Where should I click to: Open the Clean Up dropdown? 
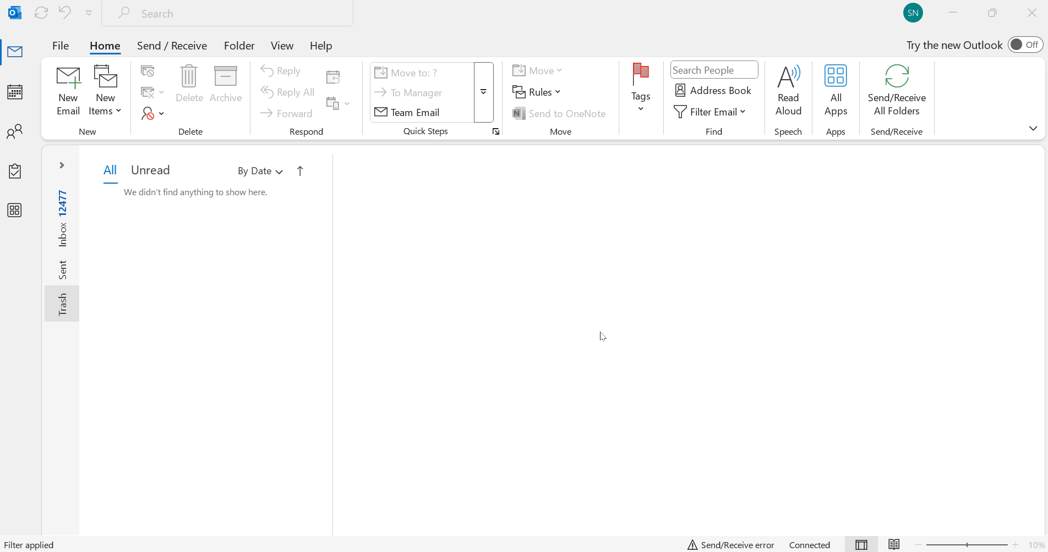pos(152,92)
